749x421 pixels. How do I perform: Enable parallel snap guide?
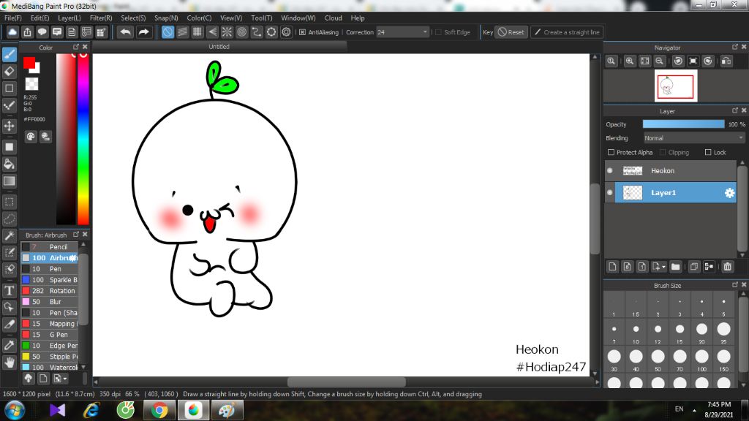182,32
